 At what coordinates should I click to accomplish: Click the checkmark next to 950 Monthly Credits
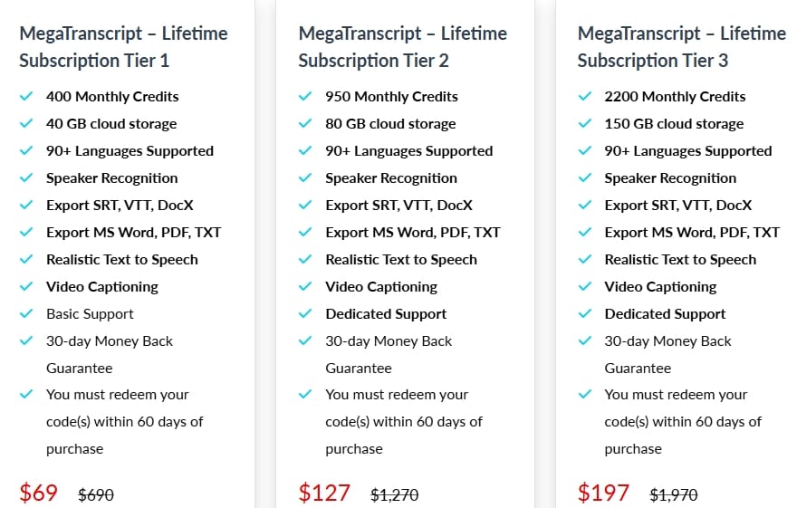pyautogui.click(x=304, y=97)
